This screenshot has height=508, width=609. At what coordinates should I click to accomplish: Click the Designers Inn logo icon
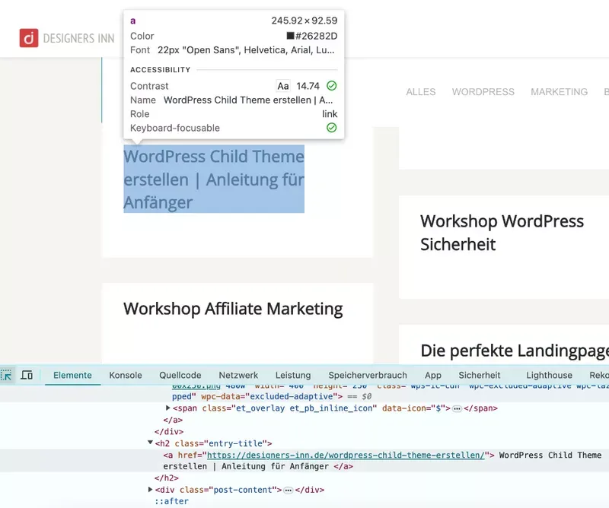coord(27,36)
